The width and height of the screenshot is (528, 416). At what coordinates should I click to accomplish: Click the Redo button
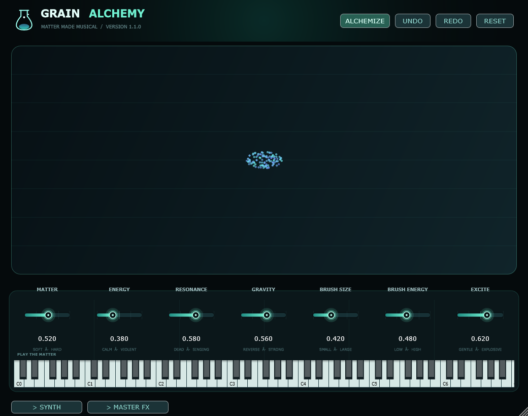[x=453, y=21]
